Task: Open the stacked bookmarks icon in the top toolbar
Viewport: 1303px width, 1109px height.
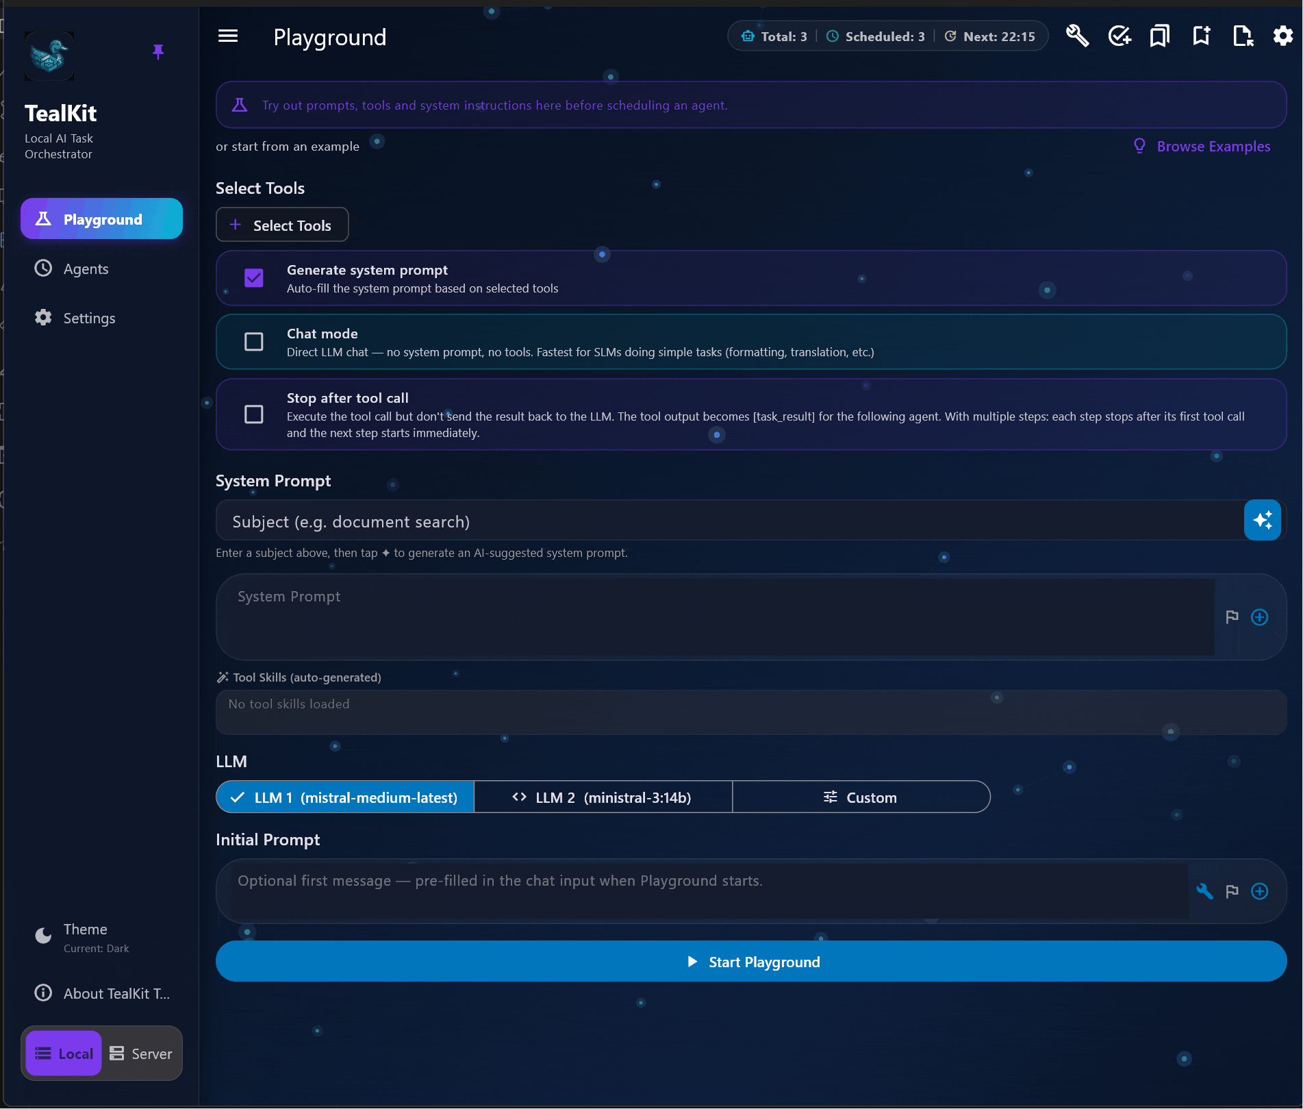Action: click(1160, 36)
